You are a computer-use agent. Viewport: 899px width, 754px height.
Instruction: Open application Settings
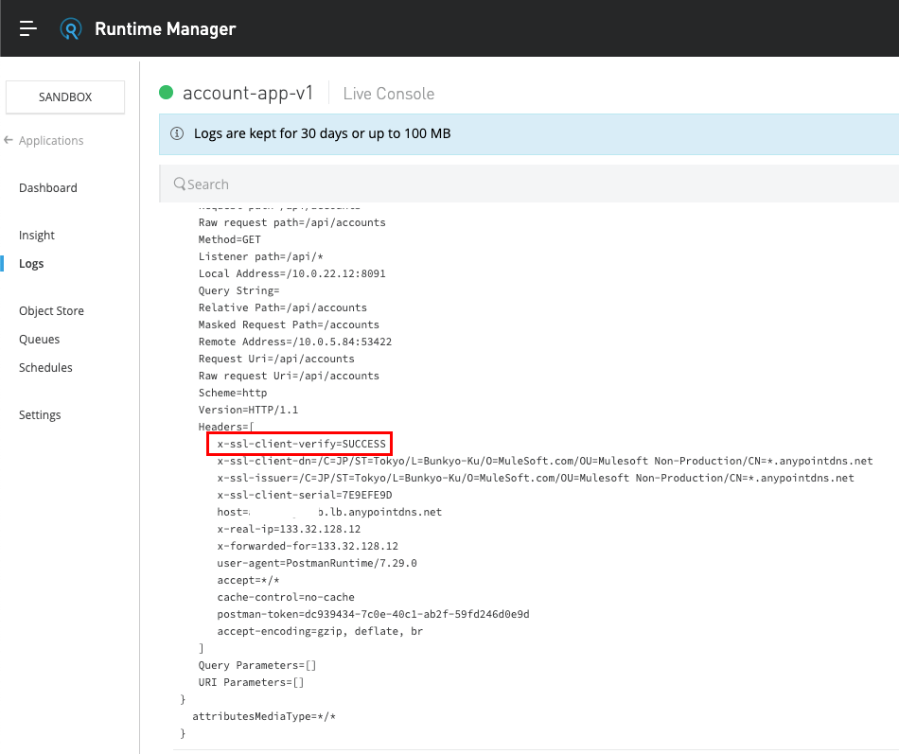40,415
